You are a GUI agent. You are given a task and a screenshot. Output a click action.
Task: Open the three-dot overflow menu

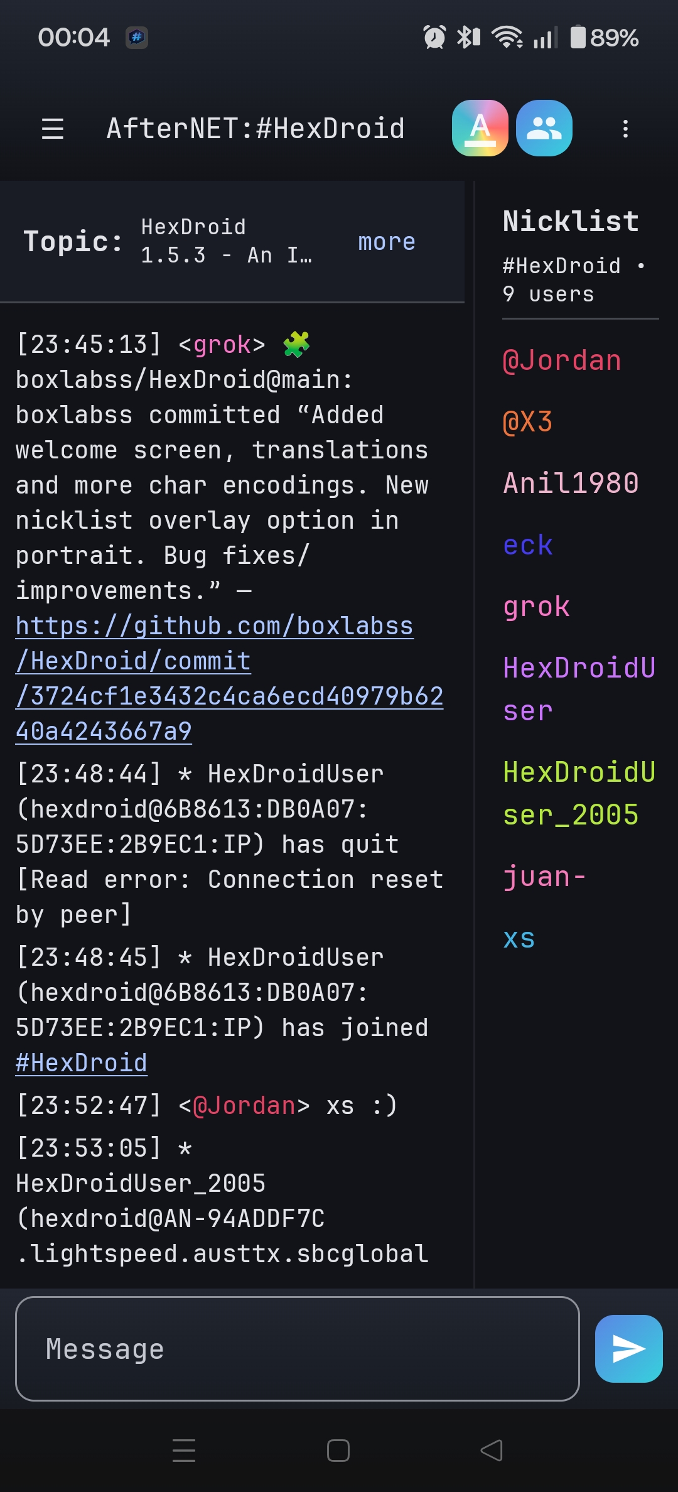coord(625,127)
